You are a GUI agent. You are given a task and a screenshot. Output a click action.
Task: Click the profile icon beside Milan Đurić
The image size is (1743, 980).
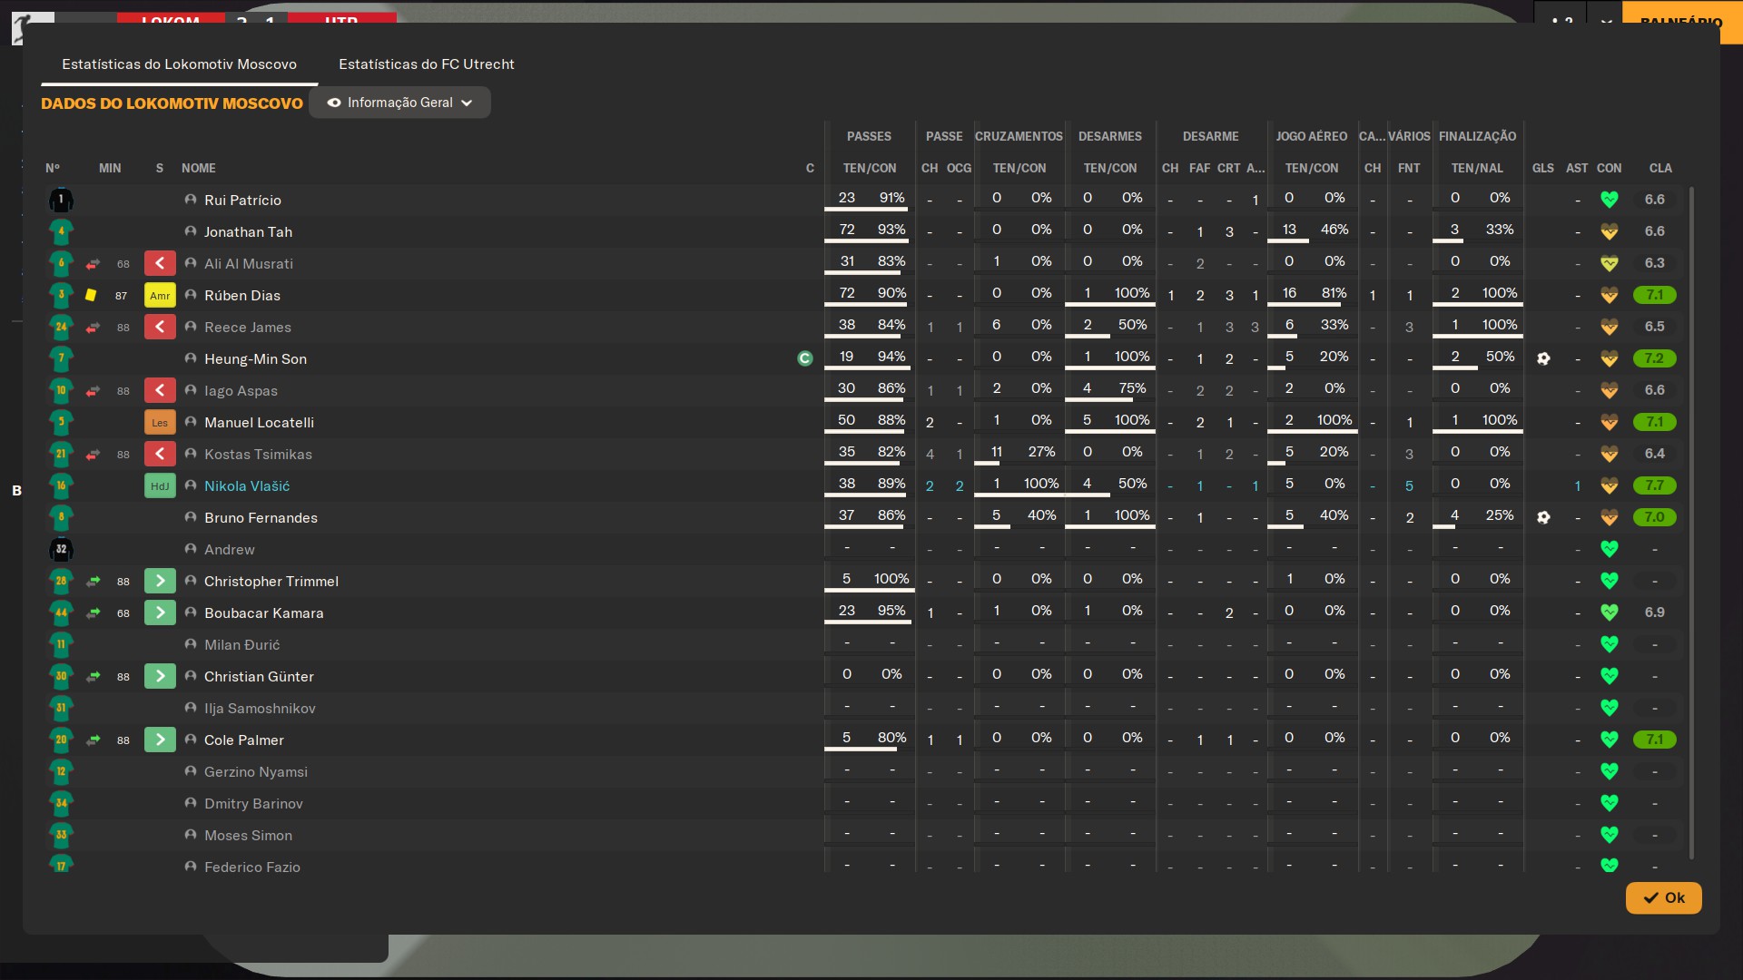[191, 644]
